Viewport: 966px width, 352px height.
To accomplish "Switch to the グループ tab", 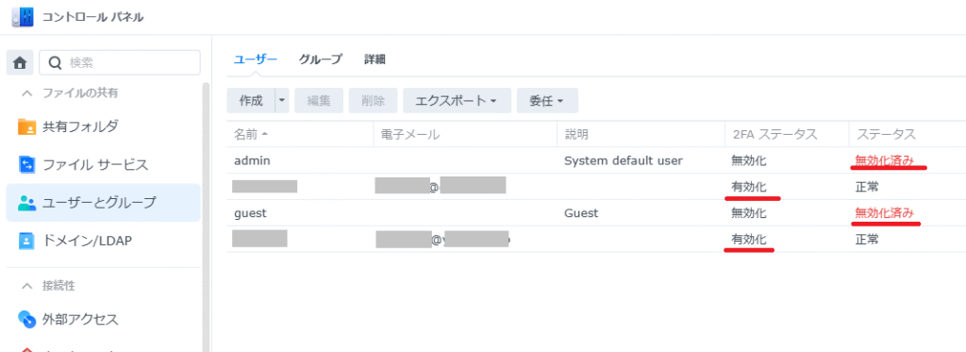I will [x=321, y=59].
